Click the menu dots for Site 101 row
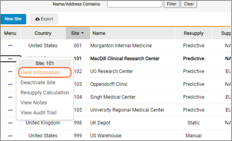The height and width of the screenshot is (141, 232). click(10, 58)
